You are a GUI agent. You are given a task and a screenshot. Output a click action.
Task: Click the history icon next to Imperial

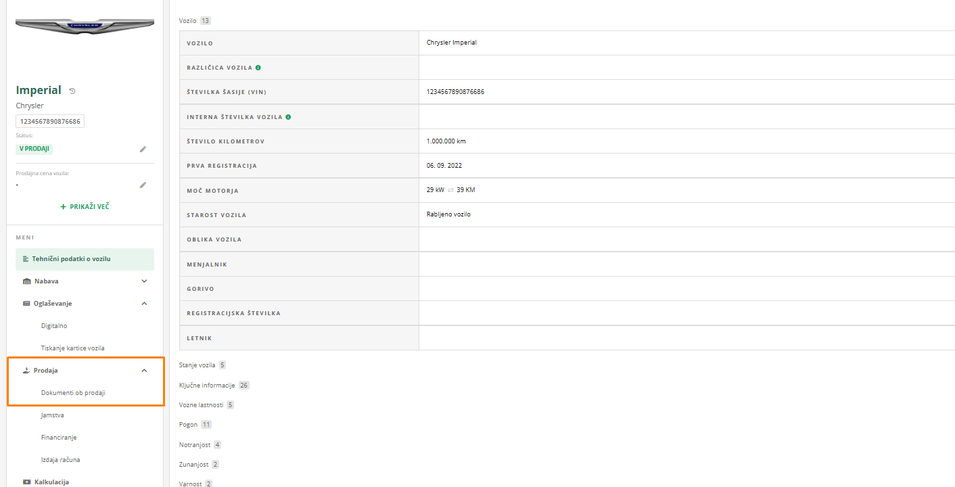(x=72, y=91)
